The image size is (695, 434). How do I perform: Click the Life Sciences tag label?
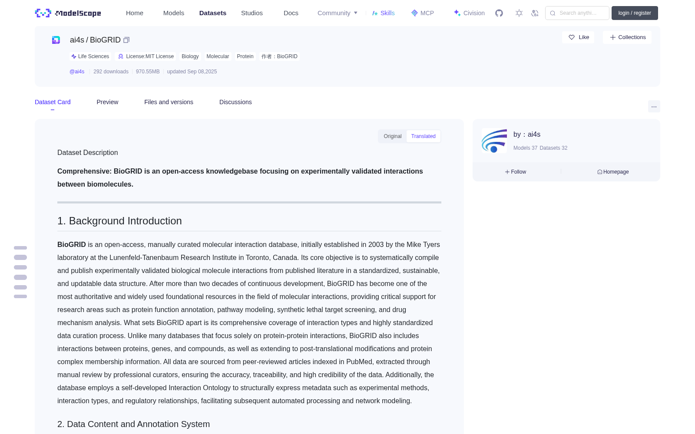93,56
